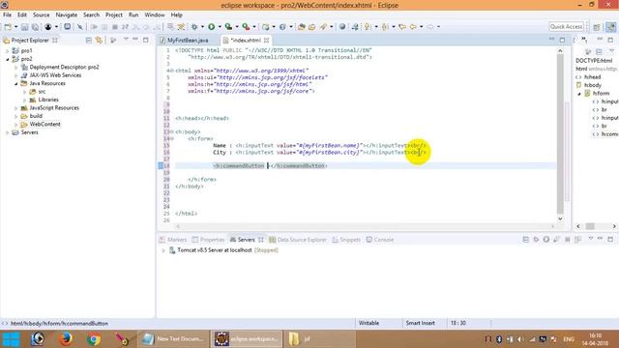Open Run dropdown arrow
Viewport: 619px width, 348px height.
click(220, 27)
